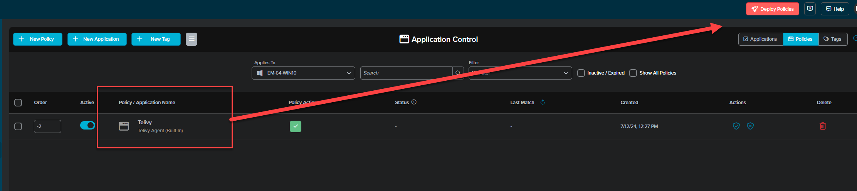The height and width of the screenshot is (191, 857).
Task: Enable Show All Policies checkbox
Action: click(x=633, y=73)
